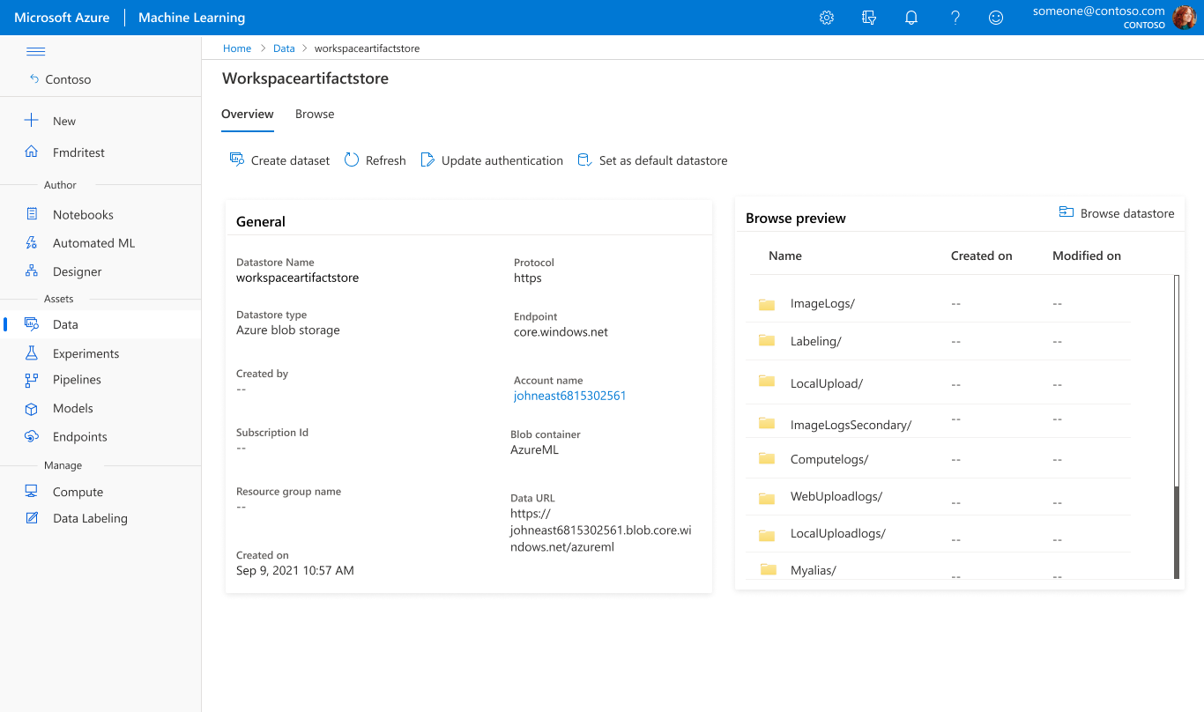Click the Data icon in sidebar
The width and height of the screenshot is (1204, 712).
(x=32, y=324)
